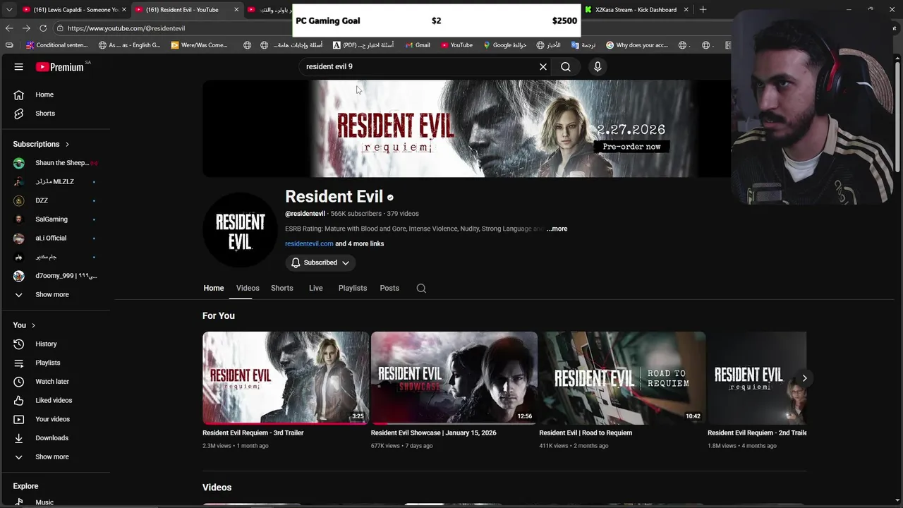Image resolution: width=903 pixels, height=508 pixels.
Task: Click the Pre-order now banner button
Action: point(631,147)
